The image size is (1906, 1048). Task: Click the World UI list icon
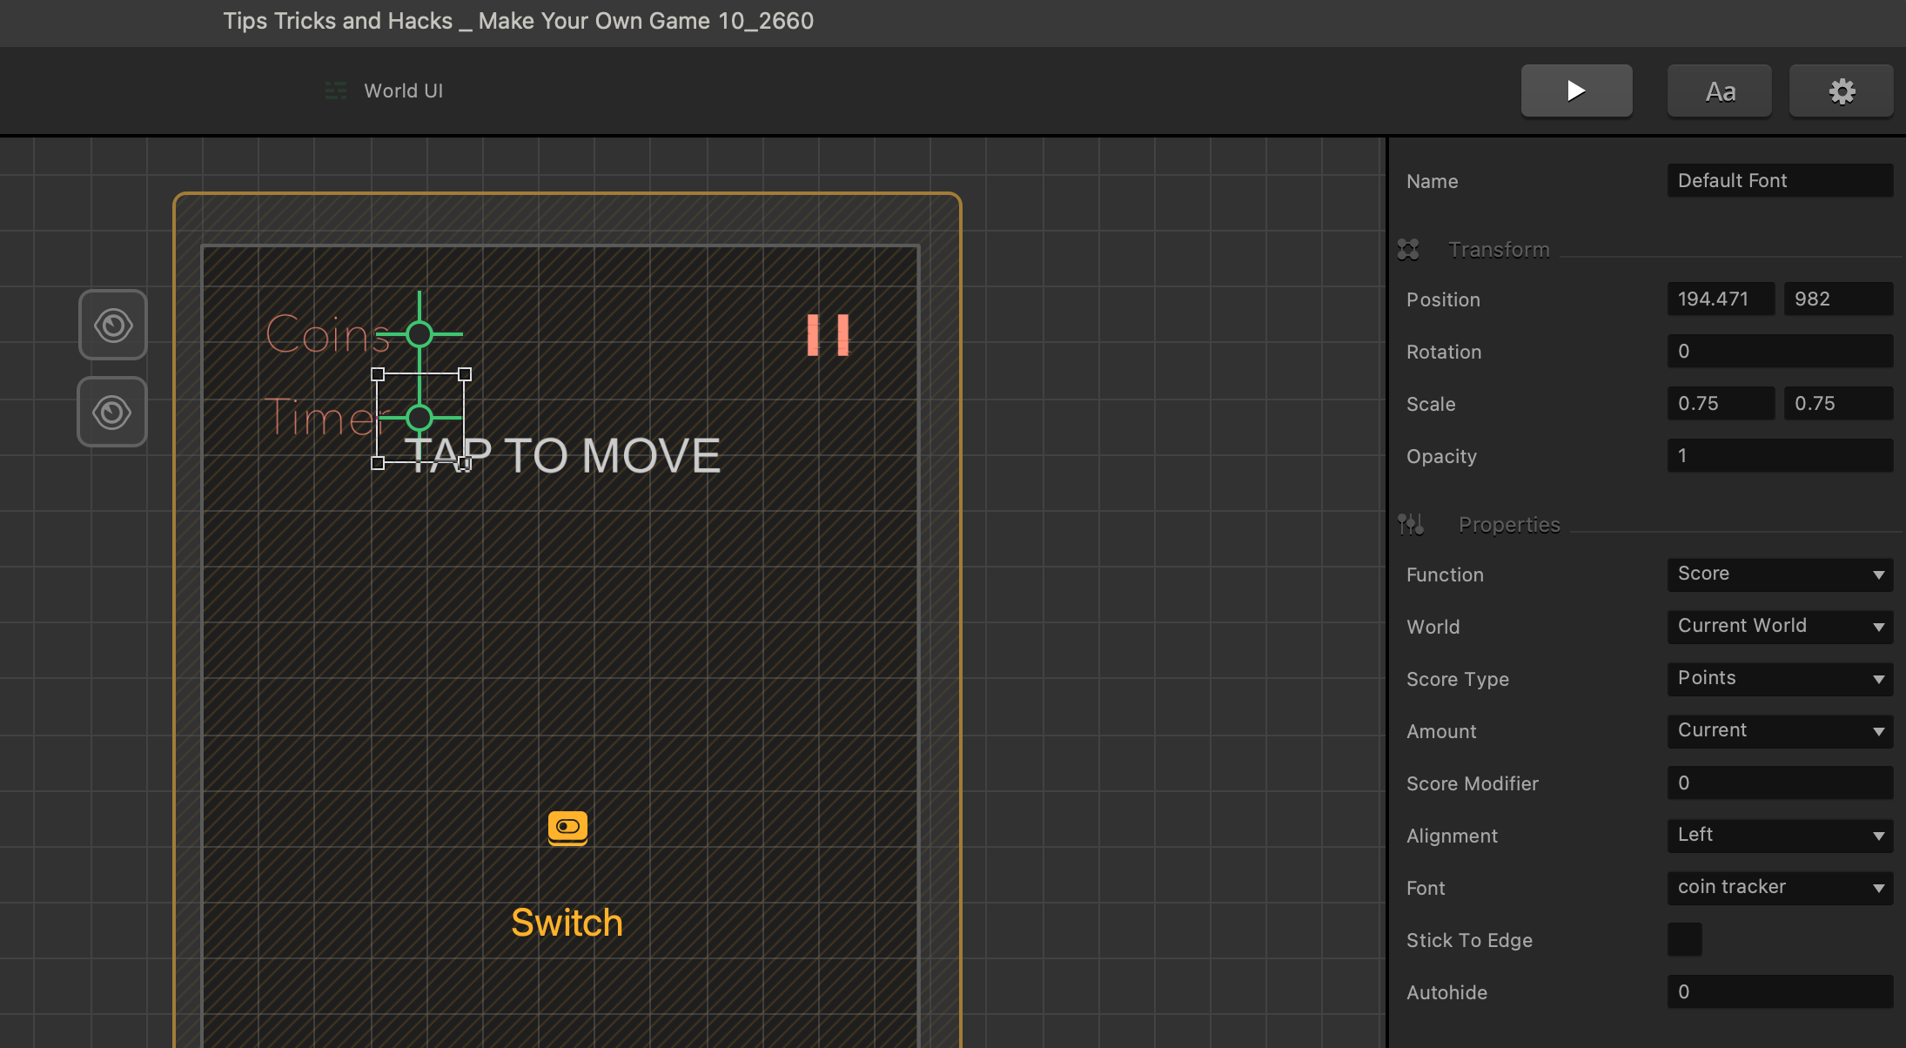(335, 91)
